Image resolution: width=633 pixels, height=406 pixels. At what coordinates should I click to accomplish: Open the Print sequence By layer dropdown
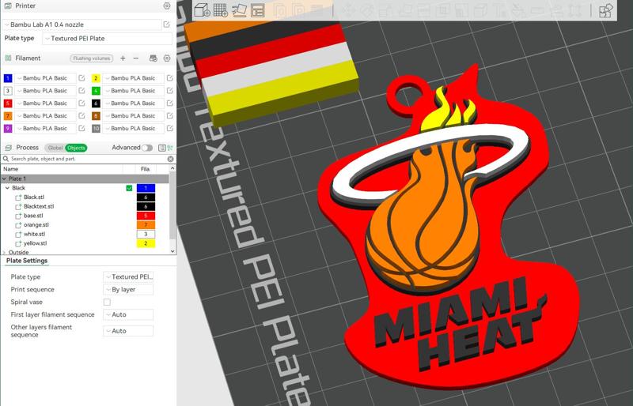click(x=128, y=289)
